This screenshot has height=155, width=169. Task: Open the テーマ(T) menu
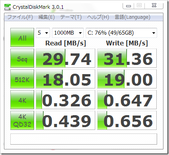[71, 17]
